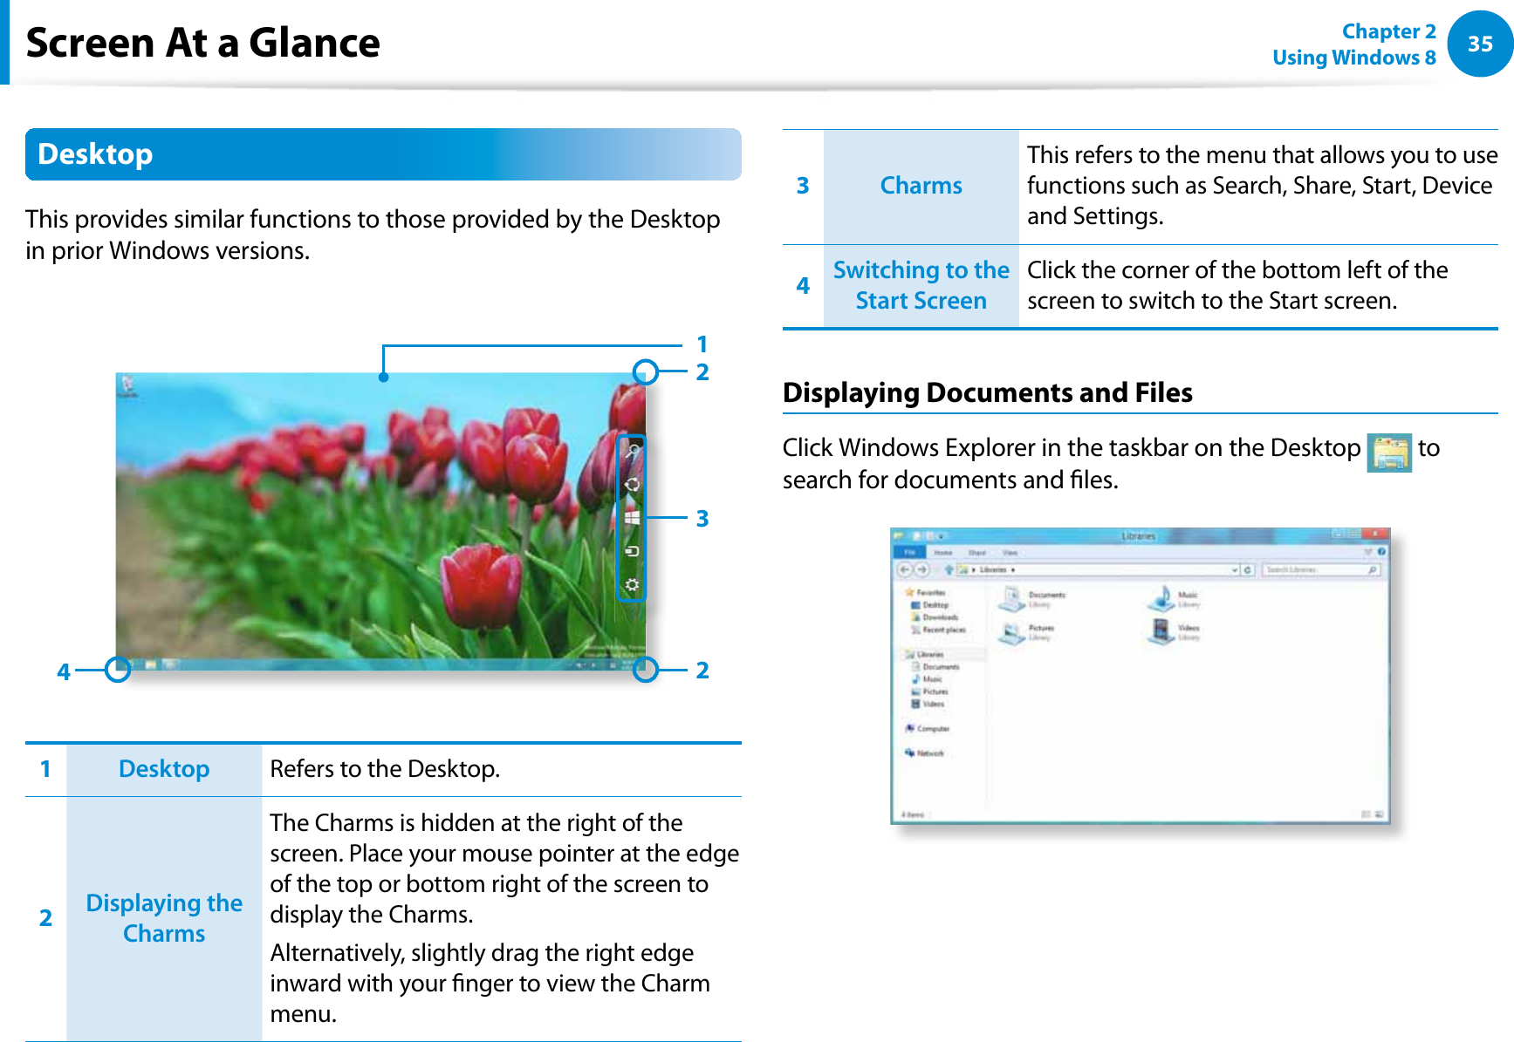Click the breadcrumb arrow after Libraries
This screenshot has height=1042, width=1514.
(1013, 570)
